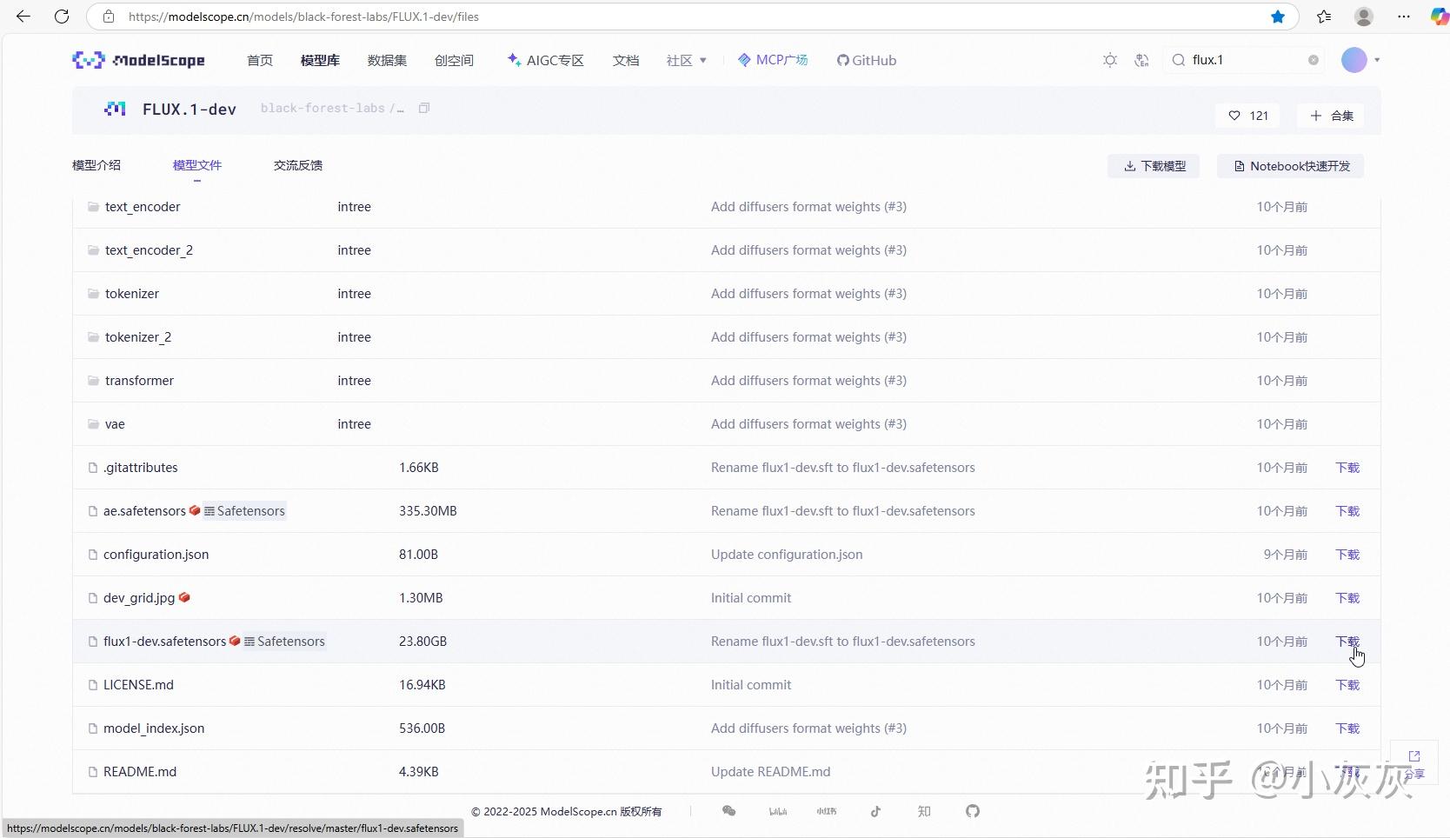Click the Safetensors tag on flux1-dev.safetensors
Image resolution: width=1450 pixels, height=838 pixels.
coord(284,642)
